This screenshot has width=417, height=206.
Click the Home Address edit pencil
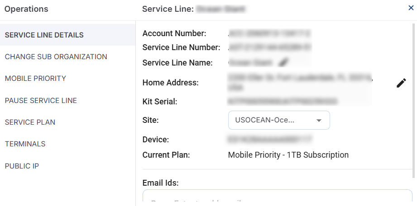point(401,83)
